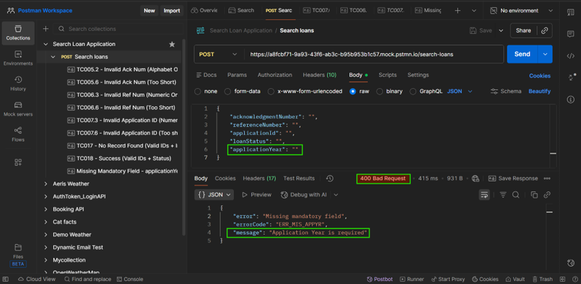The width and height of the screenshot is (581, 284).
Task: Open the Cookies link in the request
Action: point(540,76)
